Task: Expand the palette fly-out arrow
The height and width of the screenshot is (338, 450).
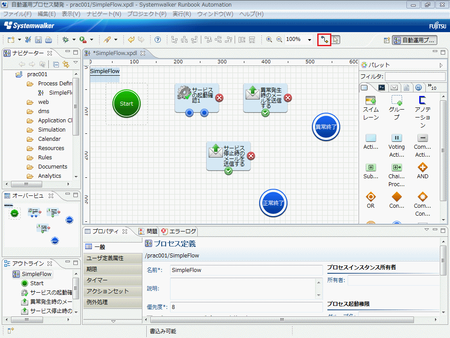Action: (441, 65)
